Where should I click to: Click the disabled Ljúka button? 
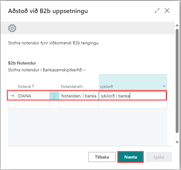(x=159, y=157)
